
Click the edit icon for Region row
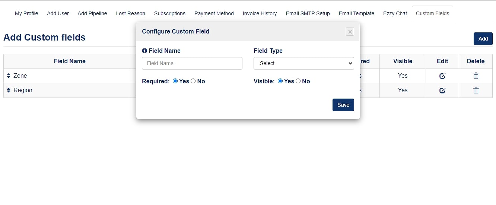[442, 90]
